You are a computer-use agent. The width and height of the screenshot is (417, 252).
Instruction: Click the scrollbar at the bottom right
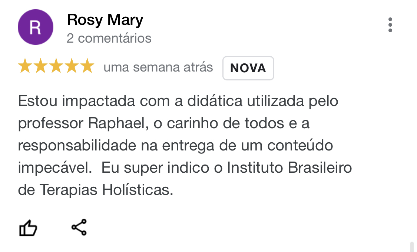[411, 246]
